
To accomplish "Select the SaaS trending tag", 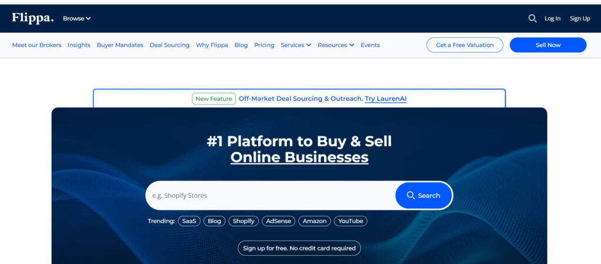I will [189, 221].
